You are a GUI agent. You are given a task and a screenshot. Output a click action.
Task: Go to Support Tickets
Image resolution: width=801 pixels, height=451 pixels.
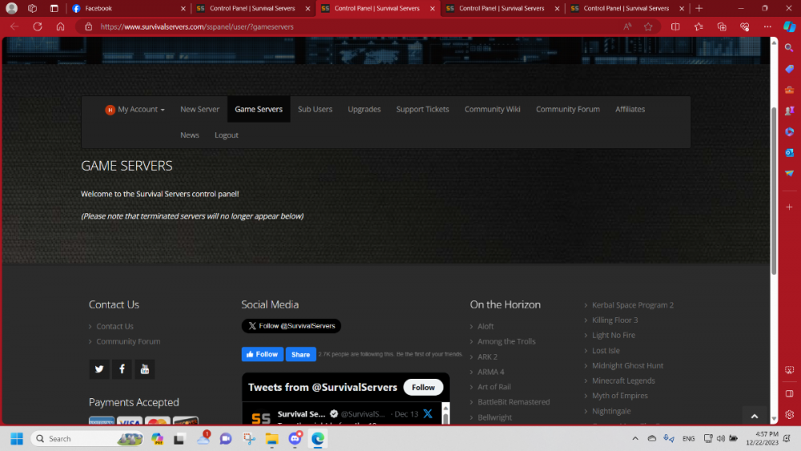(422, 109)
